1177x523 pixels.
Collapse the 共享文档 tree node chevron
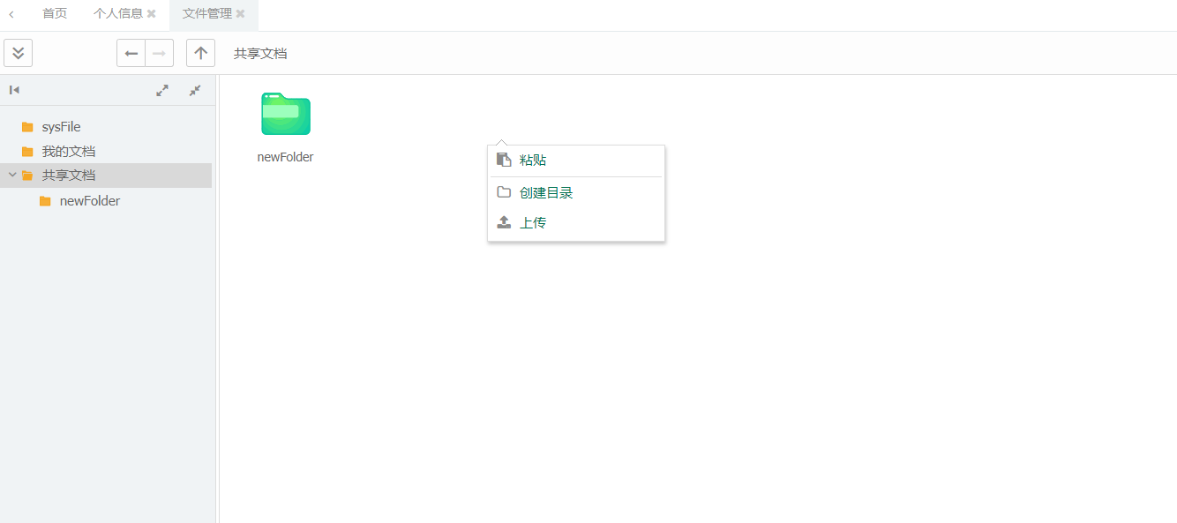12,175
